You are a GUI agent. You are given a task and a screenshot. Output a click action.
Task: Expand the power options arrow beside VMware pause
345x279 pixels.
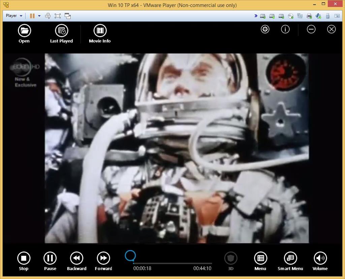click(39, 16)
